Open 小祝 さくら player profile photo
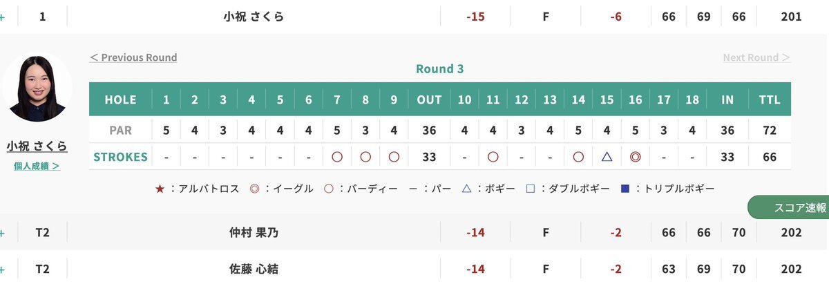 pyautogui.click(x=37, y=88)
